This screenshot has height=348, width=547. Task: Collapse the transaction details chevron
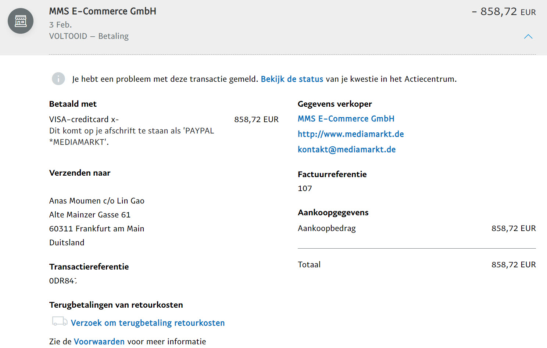(x=528, y=37)
